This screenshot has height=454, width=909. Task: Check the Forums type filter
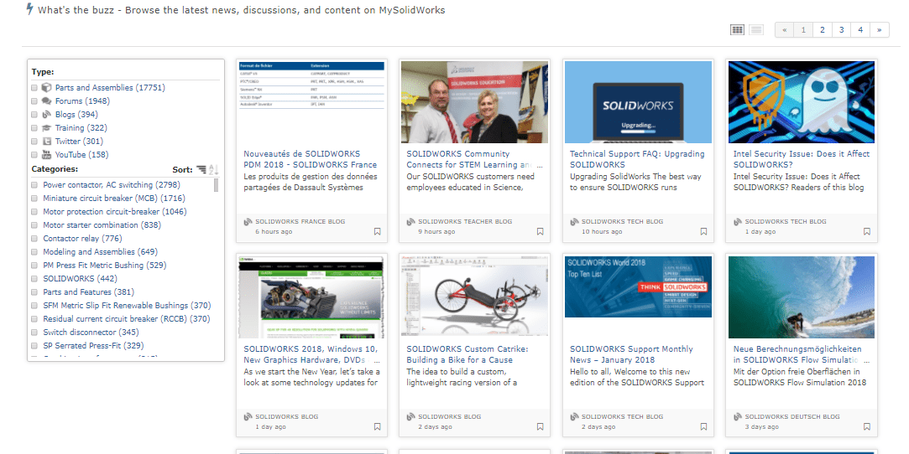pos(34,101)
